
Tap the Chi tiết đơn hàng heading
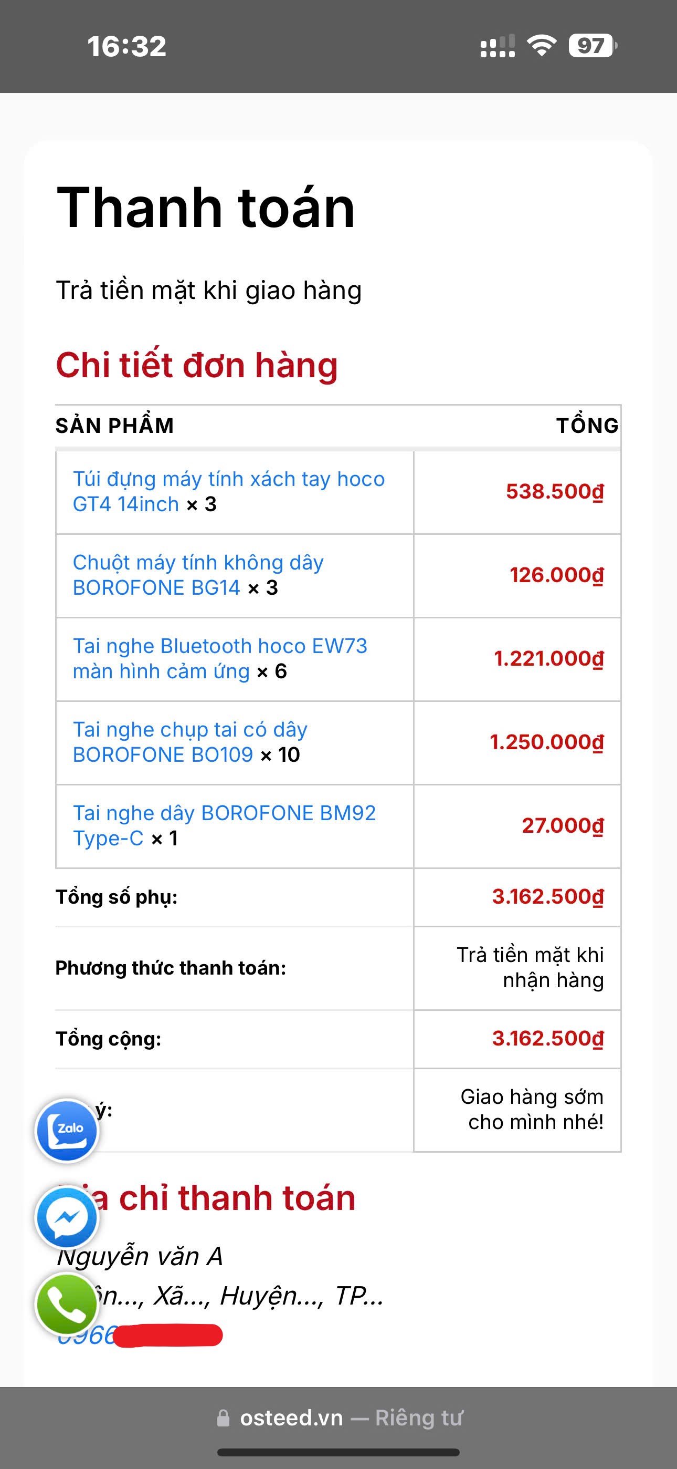197,365
